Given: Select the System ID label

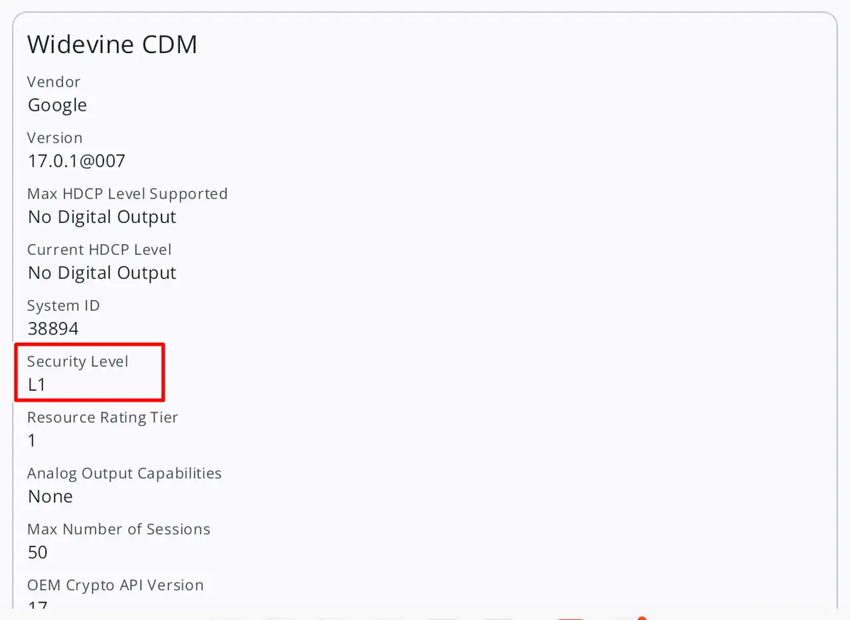Looking at the screenshot, I should point(64,306).
